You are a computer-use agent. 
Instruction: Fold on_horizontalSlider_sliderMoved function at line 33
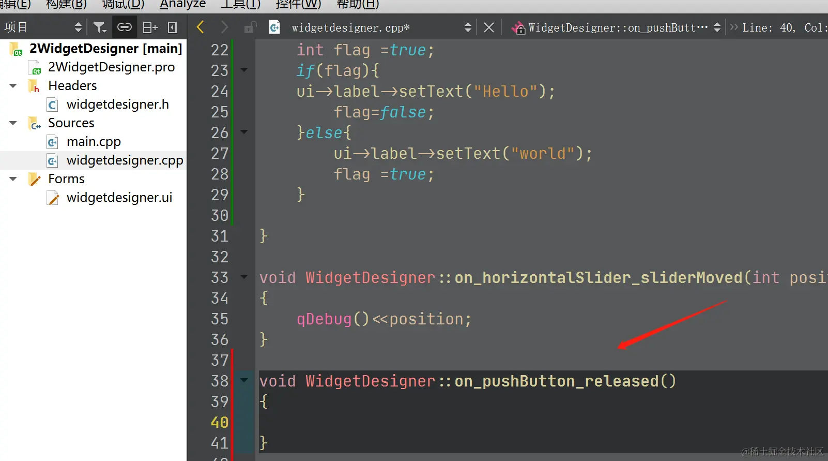tap(244, 277)
